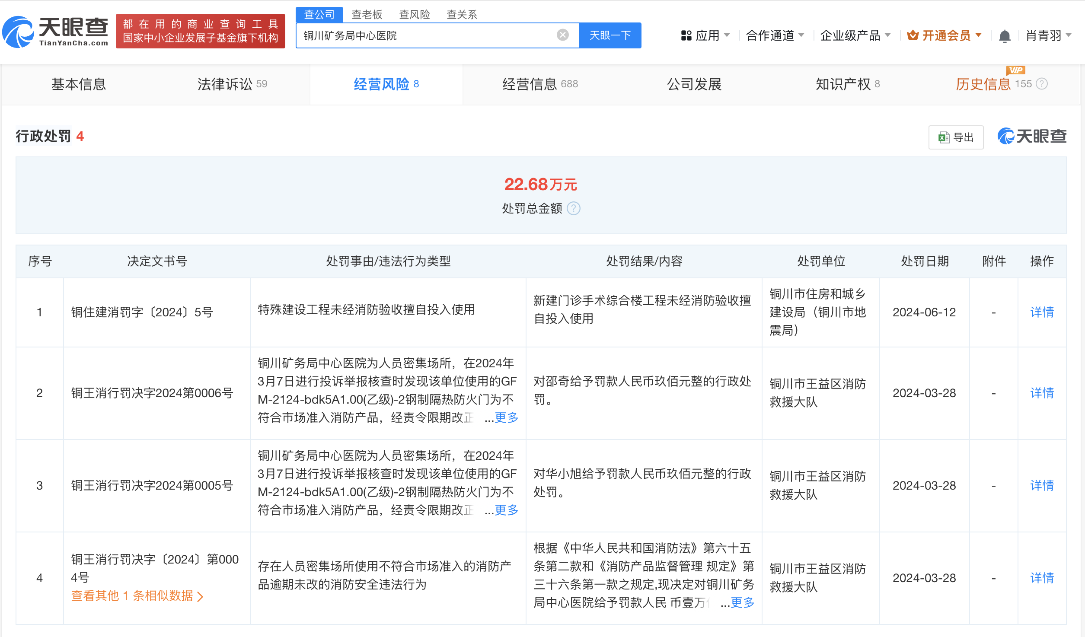Screen dimensions: 1085x637
Task: Switch to the 基本信息 tab
Action: [79, 84]
